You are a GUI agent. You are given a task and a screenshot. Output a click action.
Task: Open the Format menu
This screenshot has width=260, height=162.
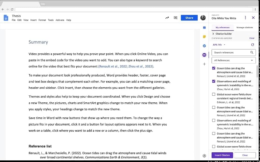pyautogui.click(x=42, y=20)
